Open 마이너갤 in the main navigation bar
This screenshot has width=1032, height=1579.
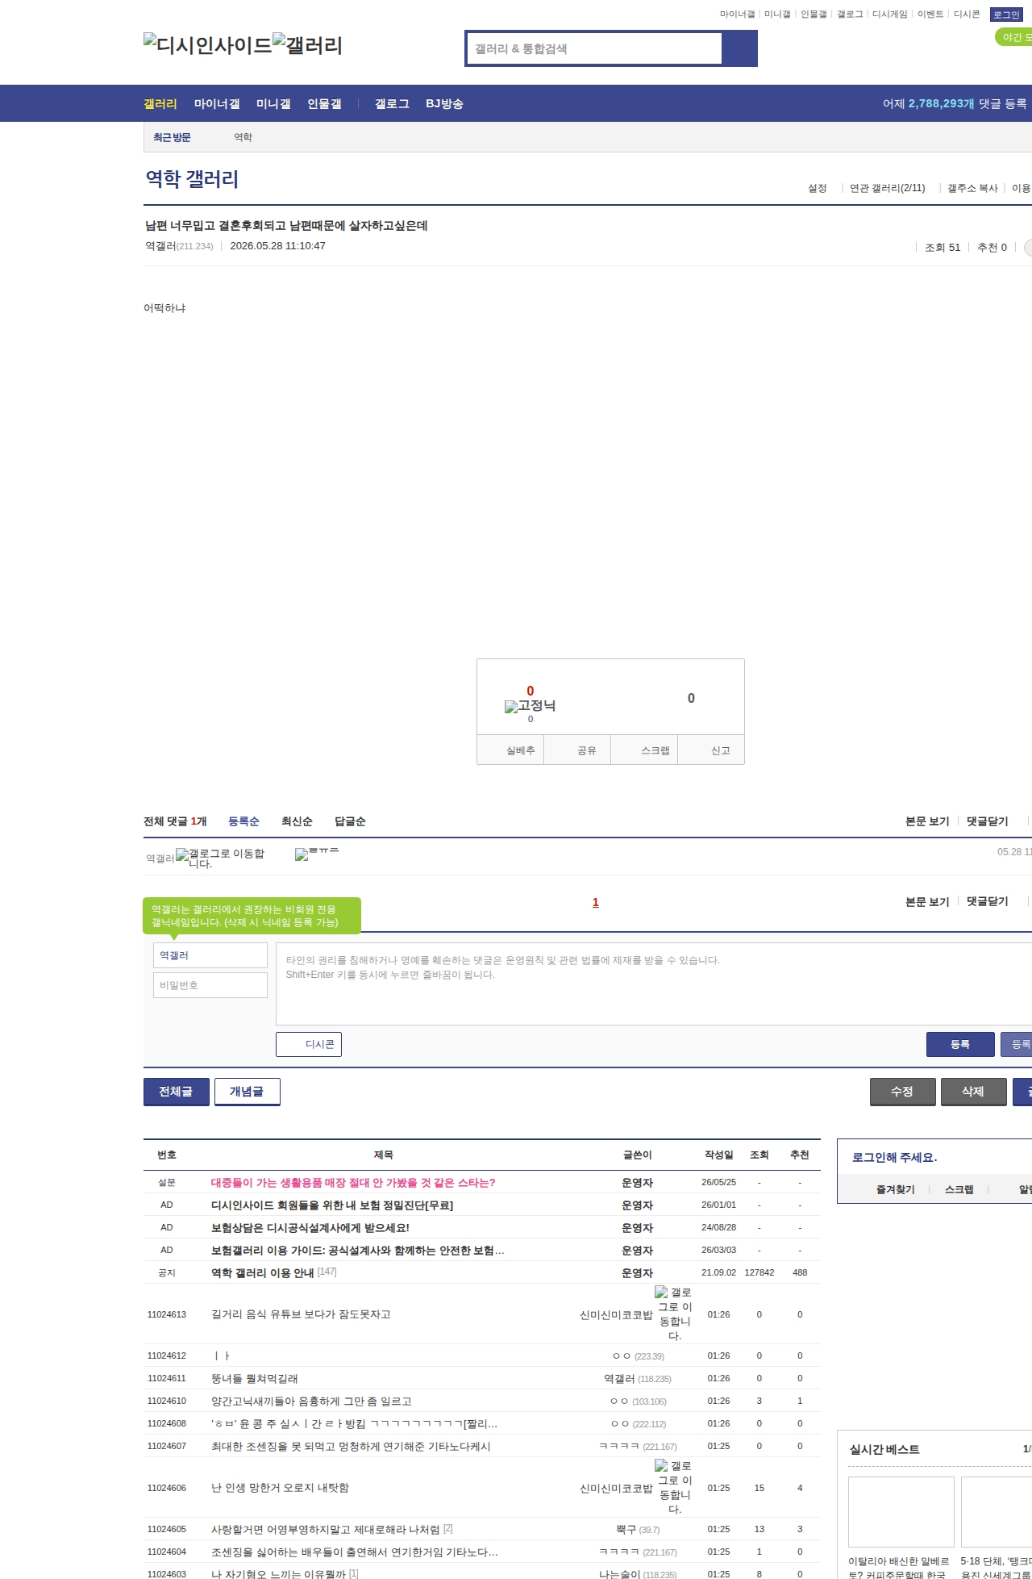coord(217,103)
